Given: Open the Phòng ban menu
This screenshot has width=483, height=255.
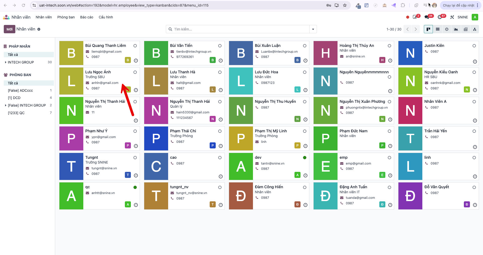Looking at the screenshot, I should pyautogui.click(x=66, y=17).
